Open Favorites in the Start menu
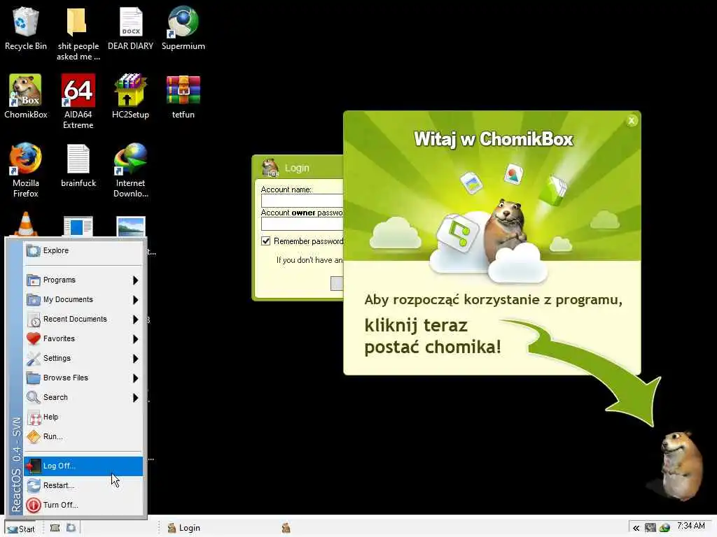 (x=83, y=339)
